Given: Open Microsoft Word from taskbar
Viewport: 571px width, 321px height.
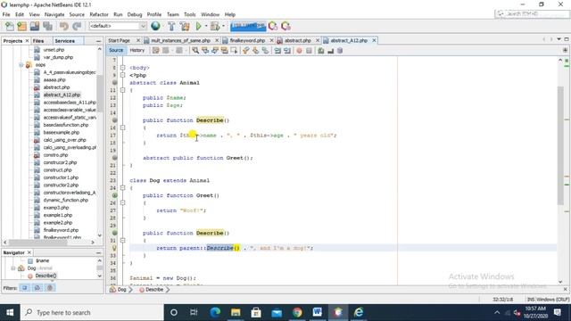Looking at the screenshot, I should click(318, 312).
